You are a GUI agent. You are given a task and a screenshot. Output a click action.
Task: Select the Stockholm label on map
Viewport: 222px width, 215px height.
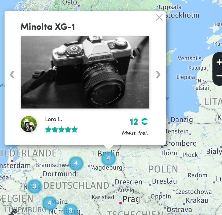182,15
